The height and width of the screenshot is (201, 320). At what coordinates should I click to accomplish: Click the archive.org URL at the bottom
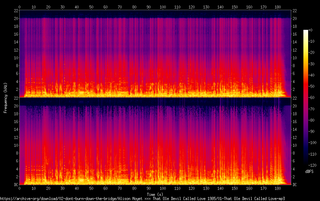click(x=142, y=198)
